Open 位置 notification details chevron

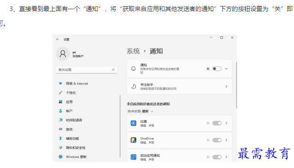226,123
